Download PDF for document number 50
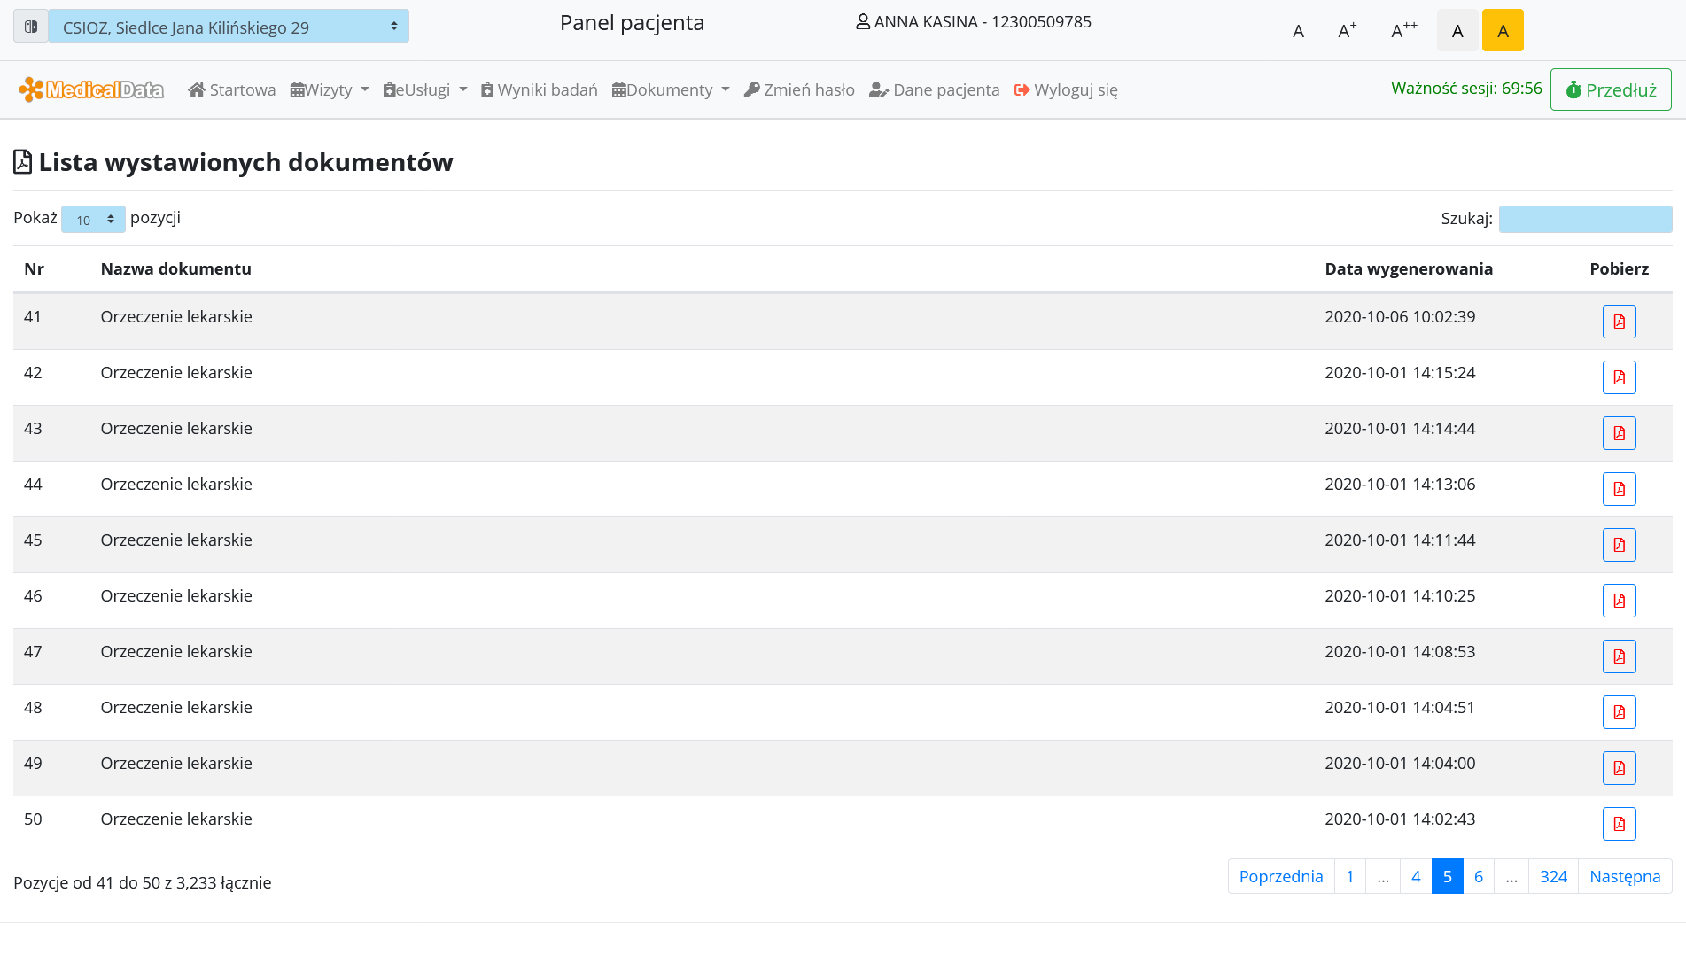Image resolution: width=1686 pixels, height=955 pixels. [x=1619, y=824]
